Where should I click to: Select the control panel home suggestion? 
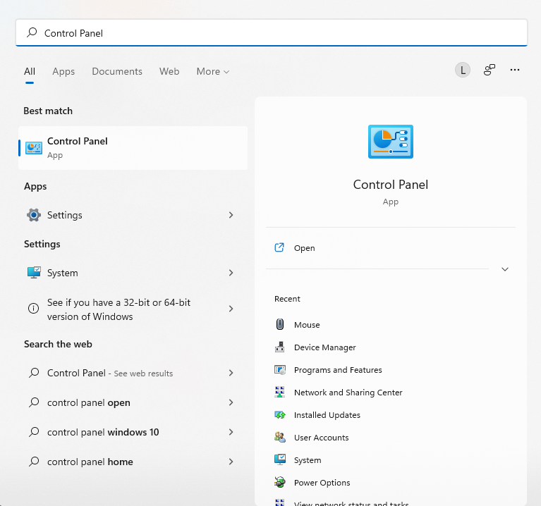[x=133, y=462]
